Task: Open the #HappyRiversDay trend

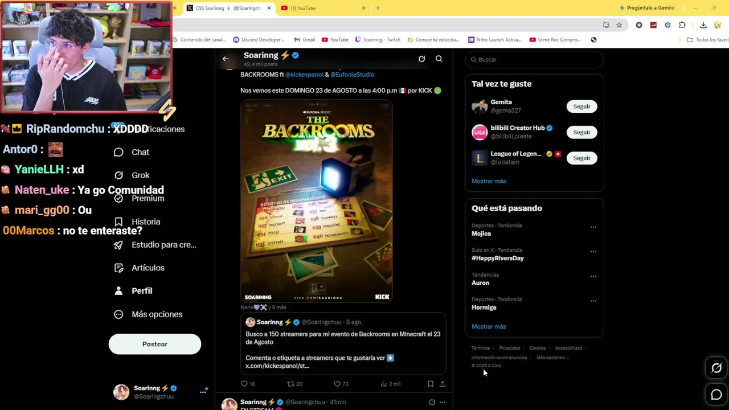Action: [x=498, y=258]
